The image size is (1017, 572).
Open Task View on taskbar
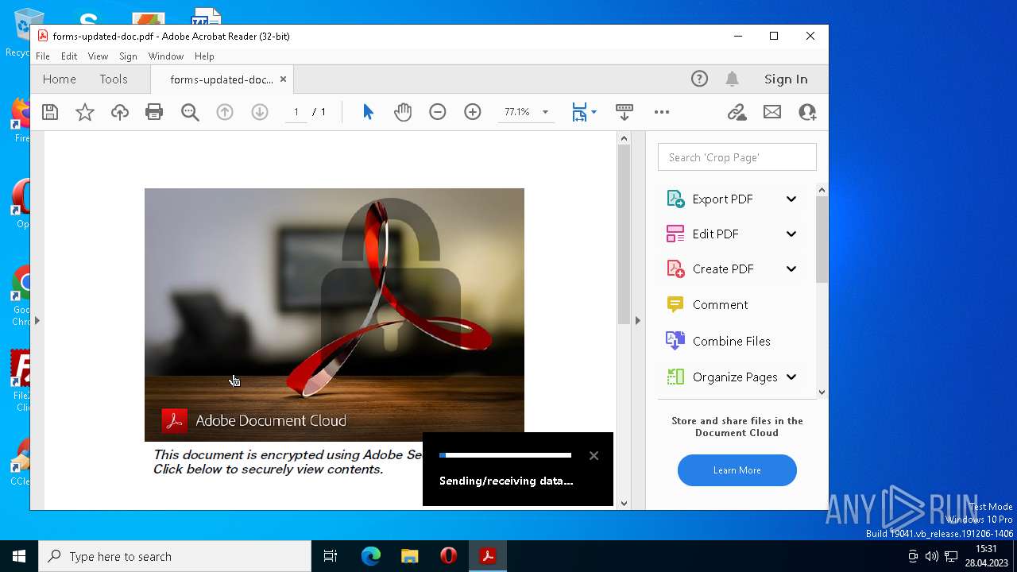pyautogui.click(x=331, y=556)
